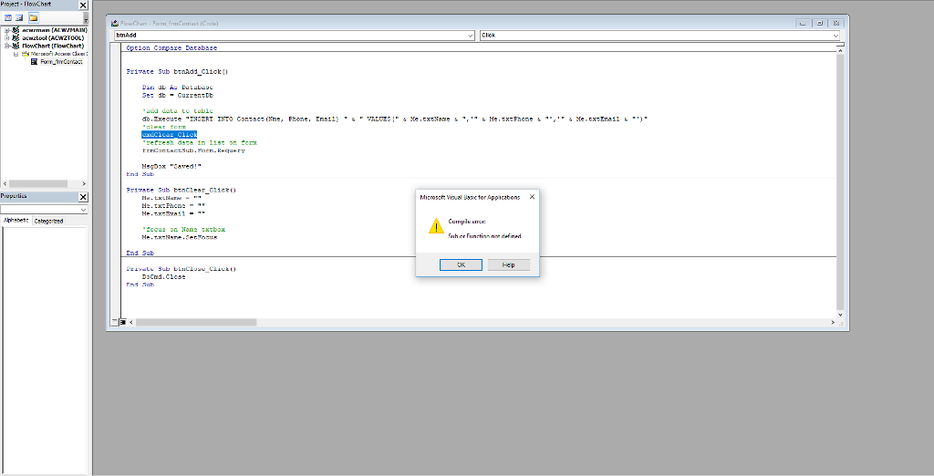Screen dimensions: 934x476
Task: Switch to Alphabetic properties tab
Action: 16,221
